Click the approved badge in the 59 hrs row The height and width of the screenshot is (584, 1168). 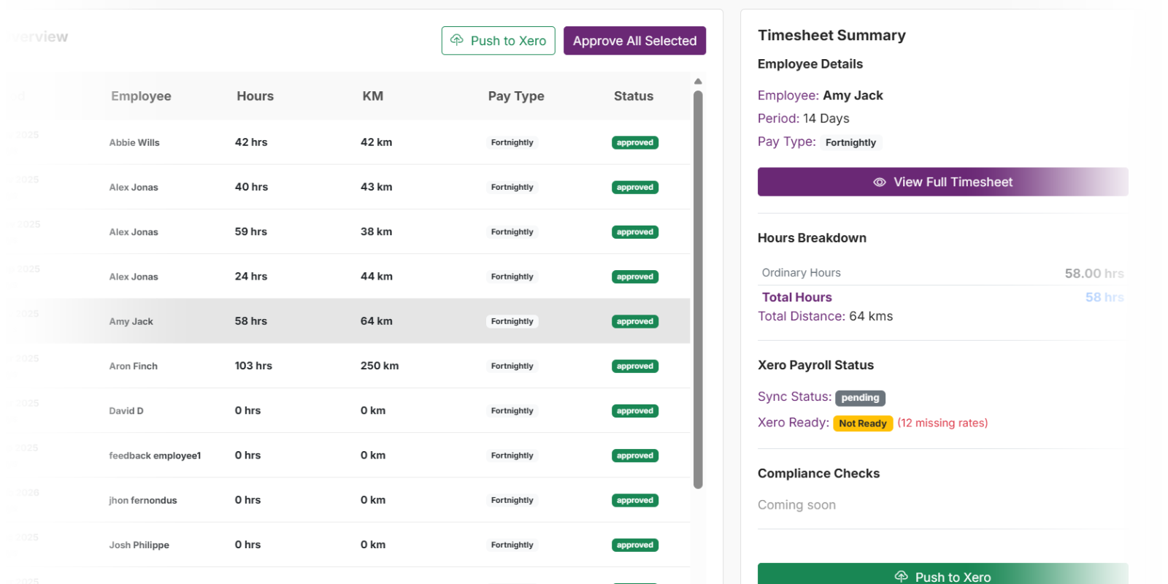(635, 232)
